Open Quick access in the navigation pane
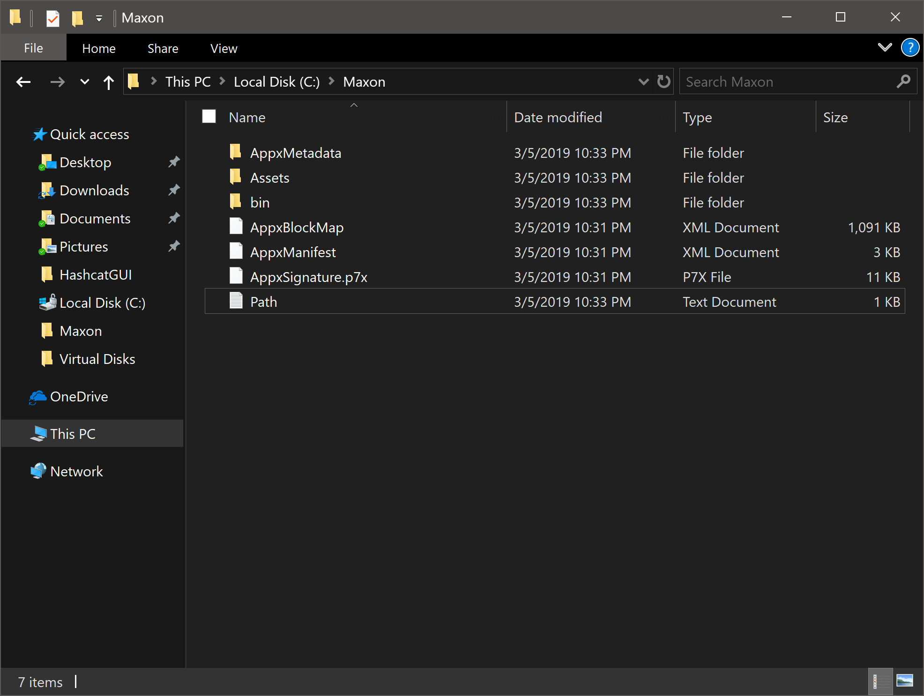The width and height of the screenshot is (924, 696). pyautogui.click(x=89, y=134)
